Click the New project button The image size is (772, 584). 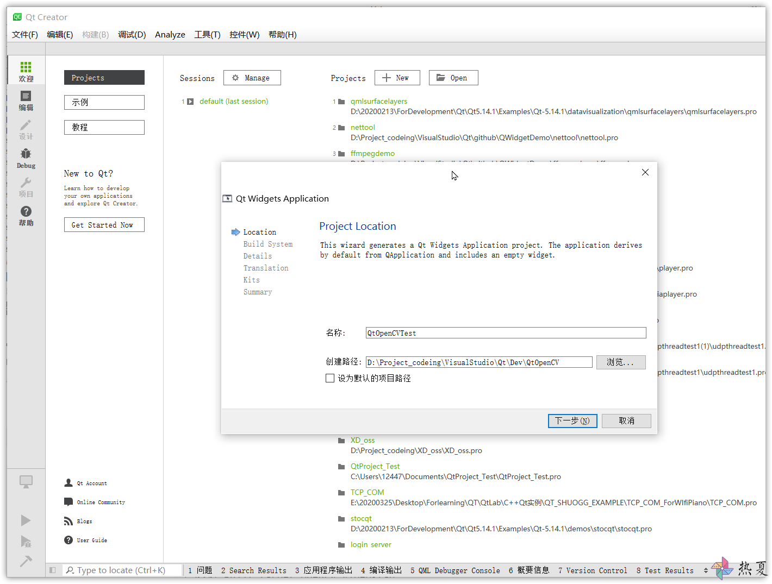coord(397,78)
